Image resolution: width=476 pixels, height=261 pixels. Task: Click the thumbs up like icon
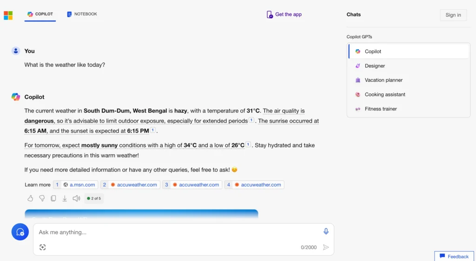click(x=30, y=198)
